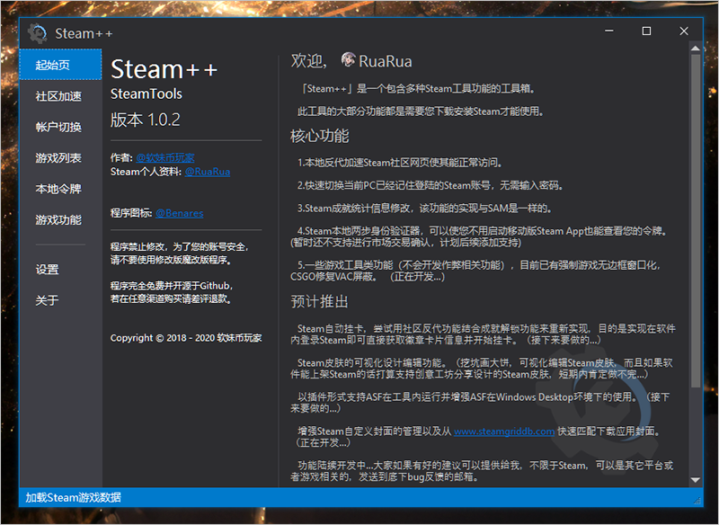Open the www.steamgriddb.com link
The height and width of the screenshot is (525, 719).
(x=503, y=432)
